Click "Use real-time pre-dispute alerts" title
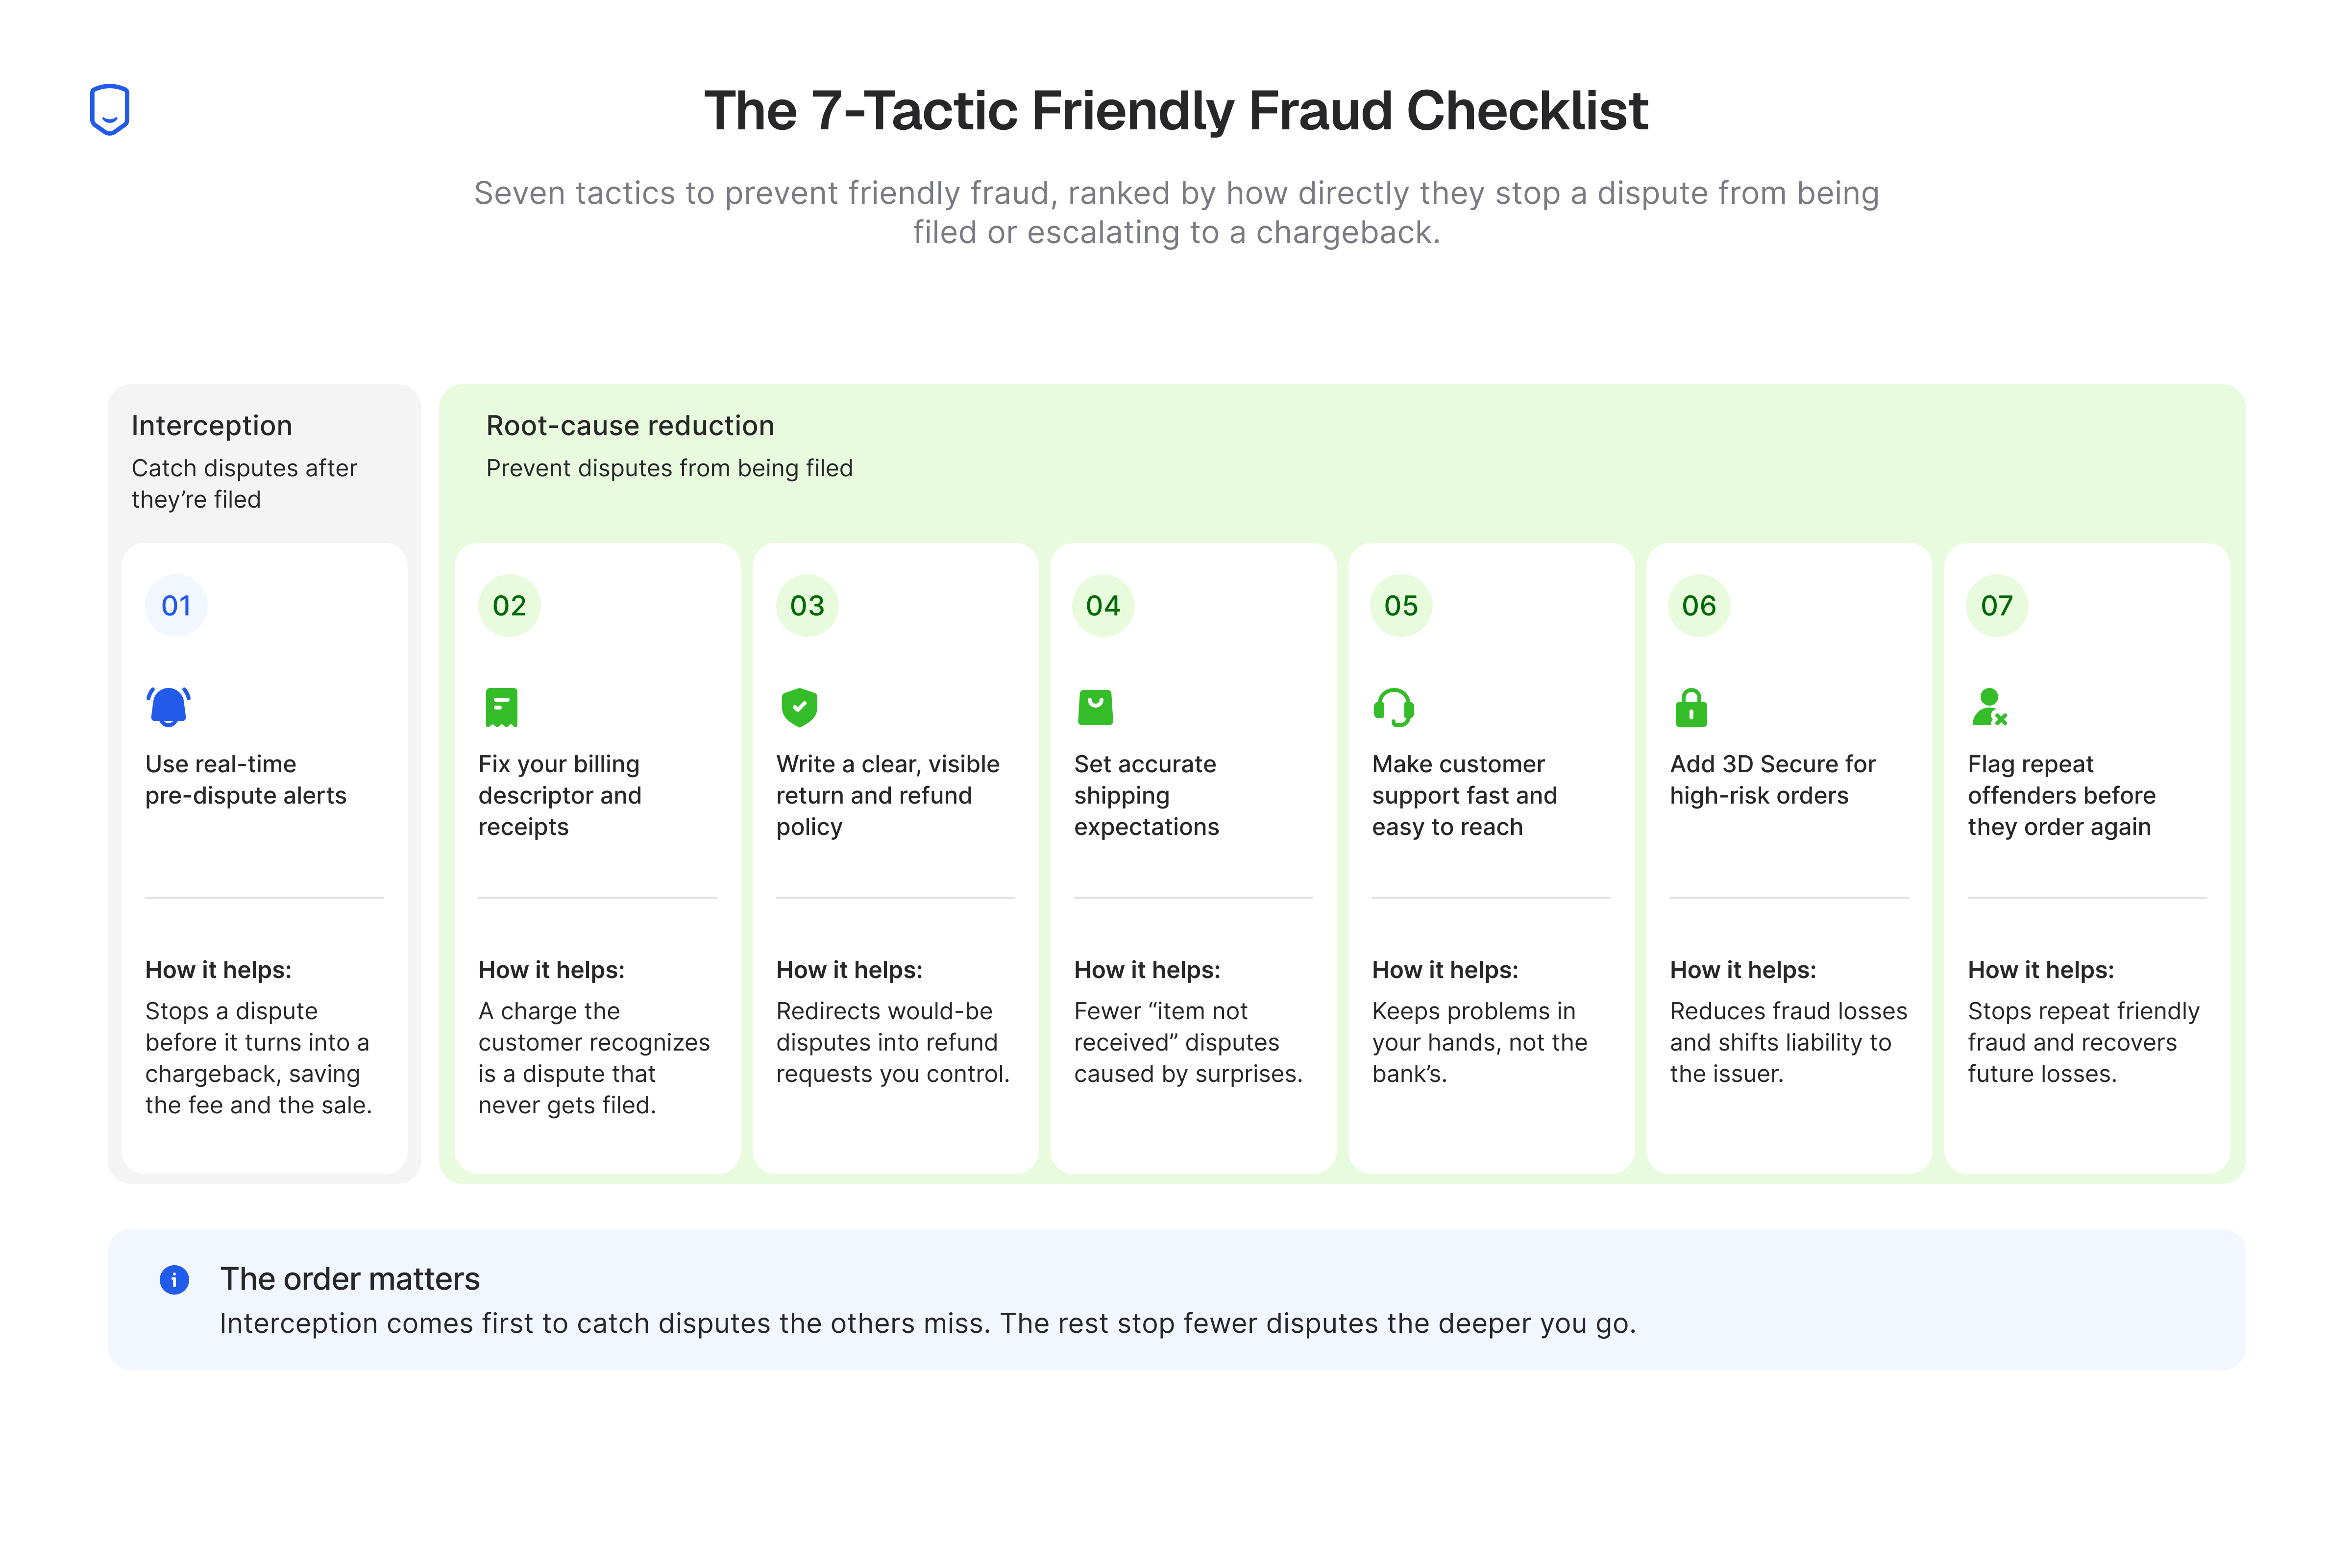The image size is (2352, 1568). [246, 779]
